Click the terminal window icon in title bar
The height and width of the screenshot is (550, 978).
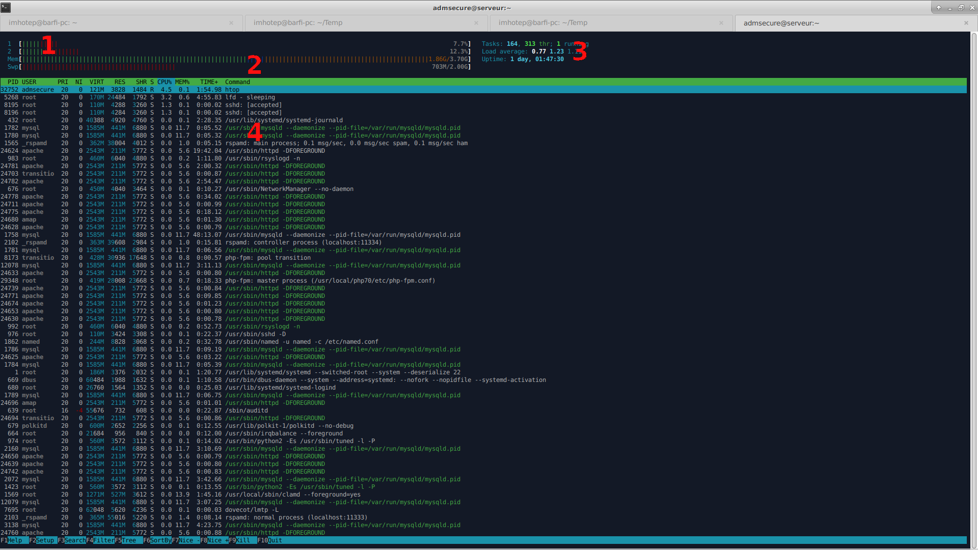coord(6,7)
